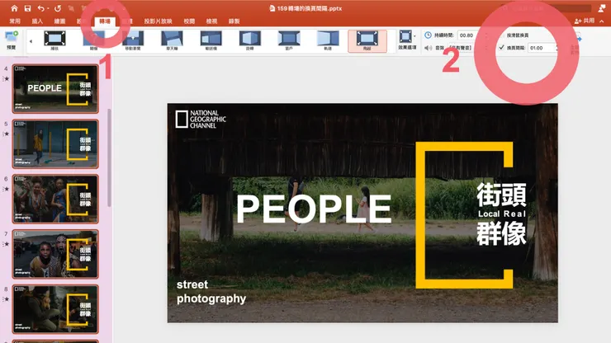Click the 共用 share button
Screen dimensions: 611x343
point(585,21)
